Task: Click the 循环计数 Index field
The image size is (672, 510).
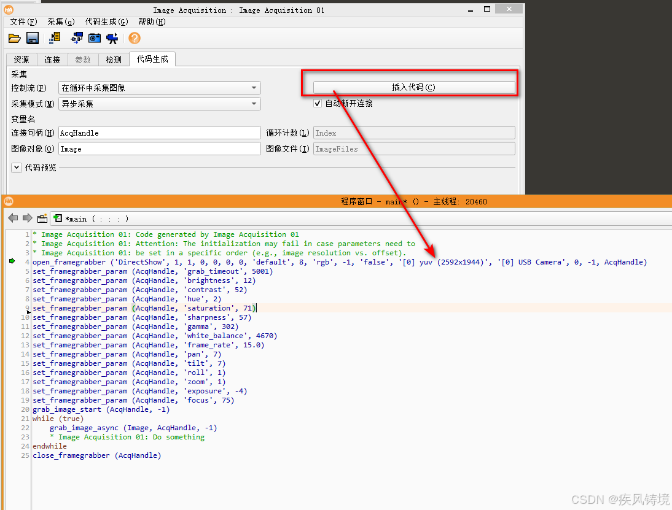Action: [414, 133]
